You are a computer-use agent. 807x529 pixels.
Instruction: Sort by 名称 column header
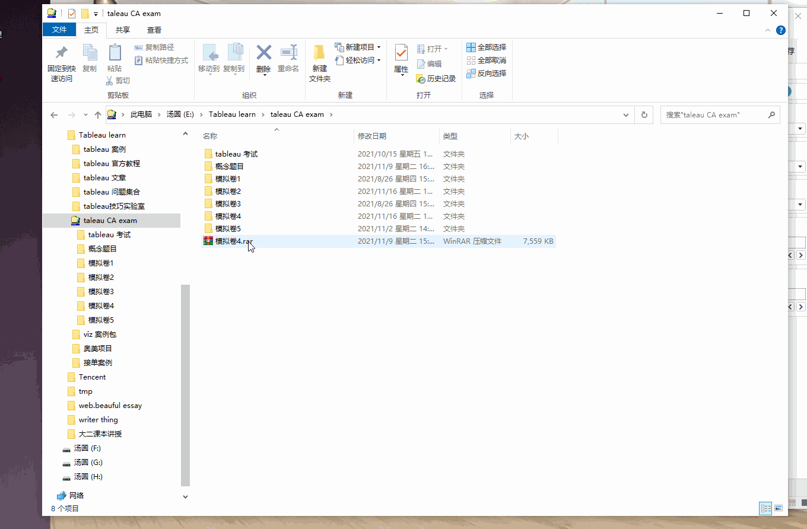[x=277, y=136]
